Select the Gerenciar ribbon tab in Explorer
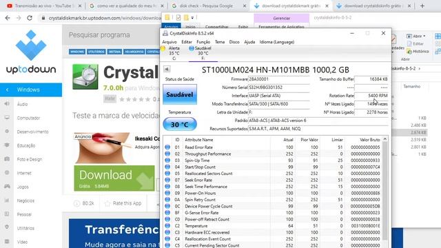This screenshot has height=248, width=441. click(282, 19)
